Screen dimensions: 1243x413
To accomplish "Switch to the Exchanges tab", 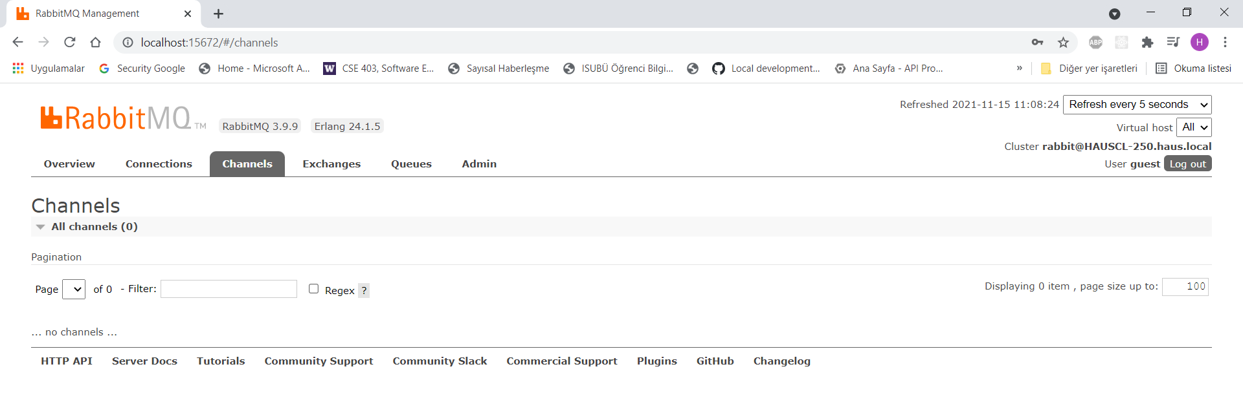I will tap(331, 164).
